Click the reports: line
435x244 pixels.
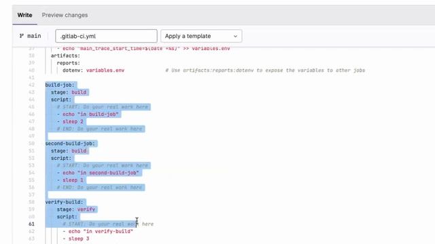click(69, 63)
